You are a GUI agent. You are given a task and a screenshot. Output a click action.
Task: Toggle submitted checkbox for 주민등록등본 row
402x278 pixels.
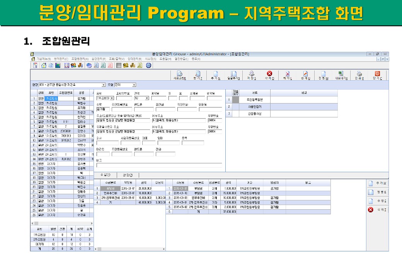click(235, 100)
